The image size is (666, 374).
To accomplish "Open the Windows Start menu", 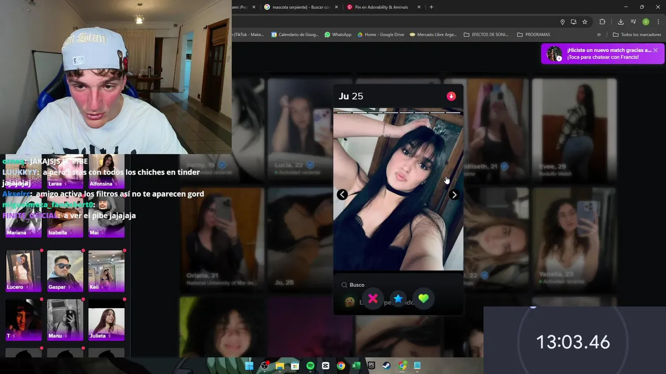I will coord(249,366).
